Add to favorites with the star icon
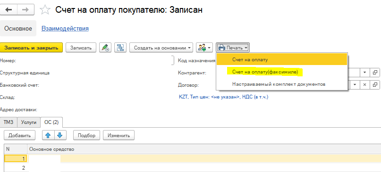 (x=45, y=10)
